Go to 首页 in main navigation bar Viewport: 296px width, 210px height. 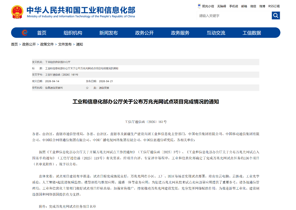click(42, 33)
